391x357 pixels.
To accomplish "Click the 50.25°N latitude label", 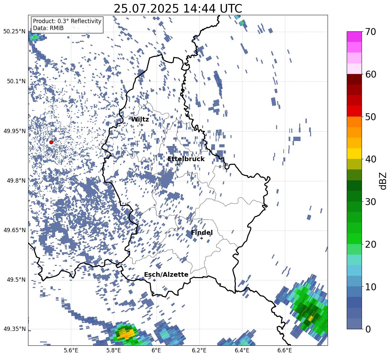I will 15,31.
